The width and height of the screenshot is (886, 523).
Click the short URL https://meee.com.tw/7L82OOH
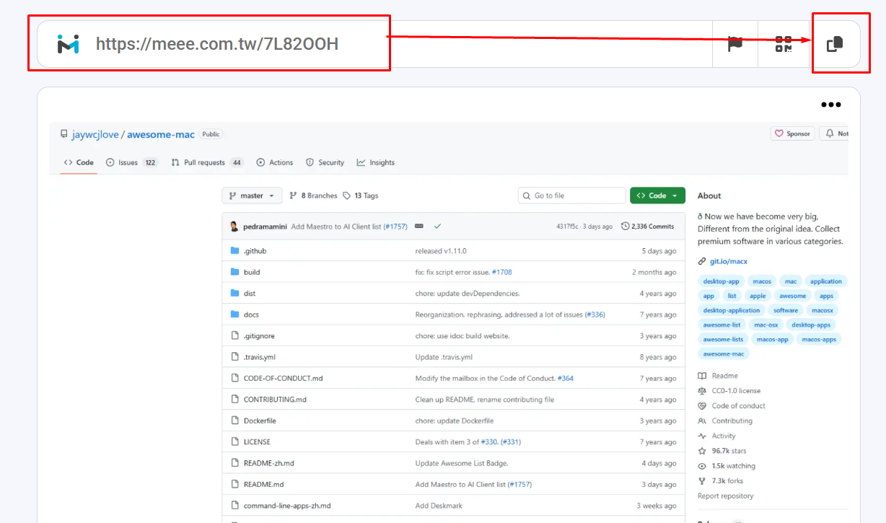pos(217,44)
